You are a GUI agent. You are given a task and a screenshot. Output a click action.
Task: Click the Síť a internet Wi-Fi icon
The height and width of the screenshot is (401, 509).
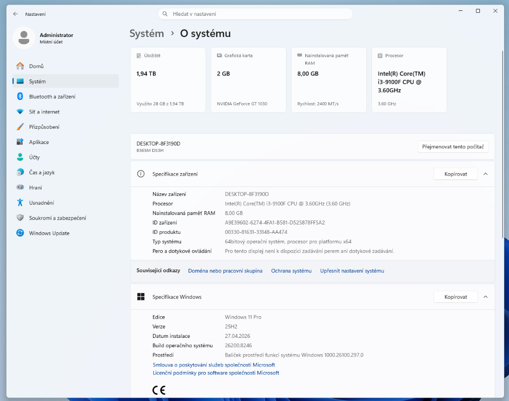tap(20, 111)
